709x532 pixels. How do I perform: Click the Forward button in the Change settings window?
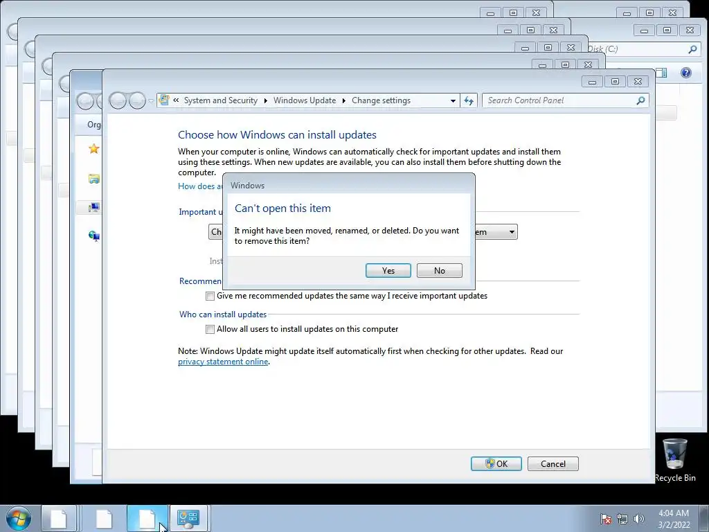(137, 100)
